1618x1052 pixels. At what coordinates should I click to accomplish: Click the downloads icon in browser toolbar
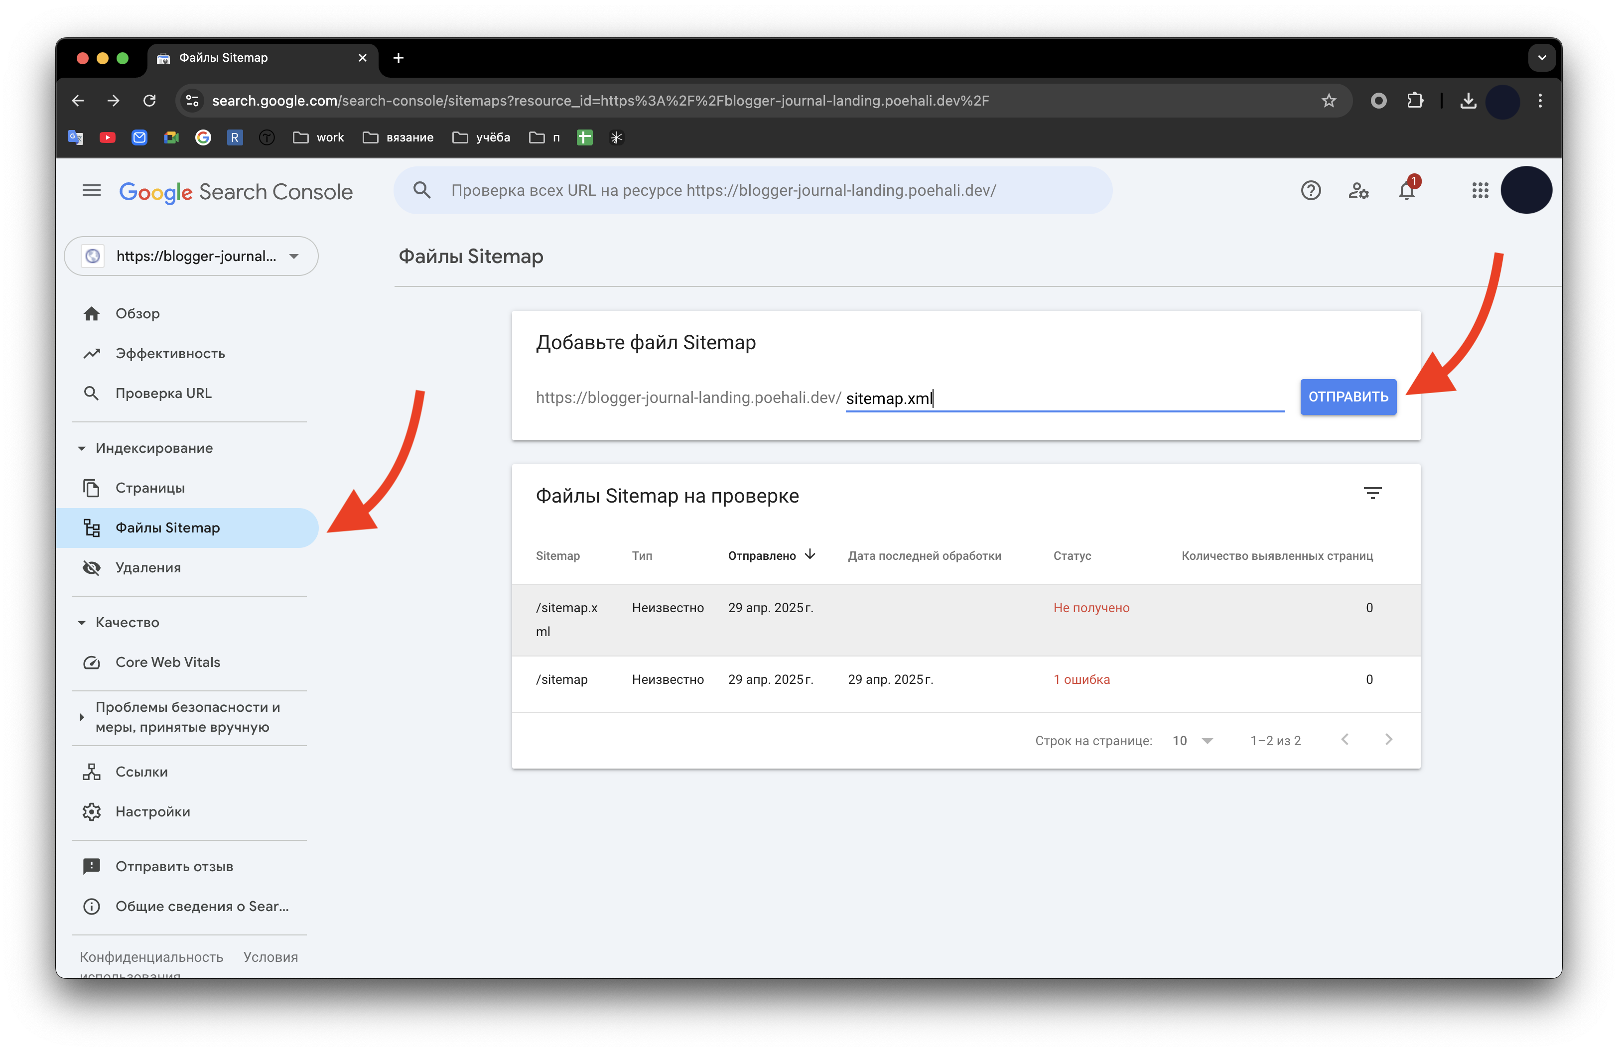pyautogui.click(x=1469, y=101)
